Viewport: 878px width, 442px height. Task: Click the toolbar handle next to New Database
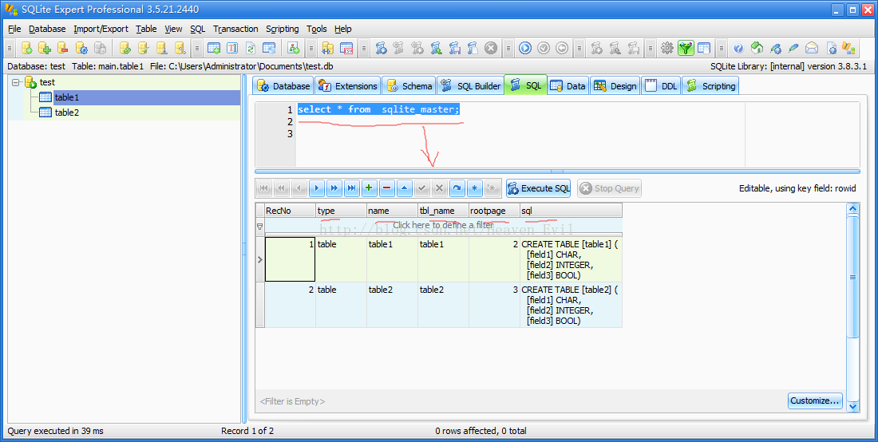(x=10, y=48)
